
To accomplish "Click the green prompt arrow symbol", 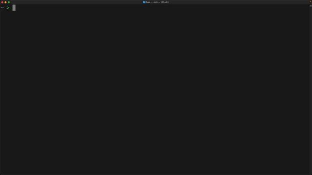I will click(8, 8).
